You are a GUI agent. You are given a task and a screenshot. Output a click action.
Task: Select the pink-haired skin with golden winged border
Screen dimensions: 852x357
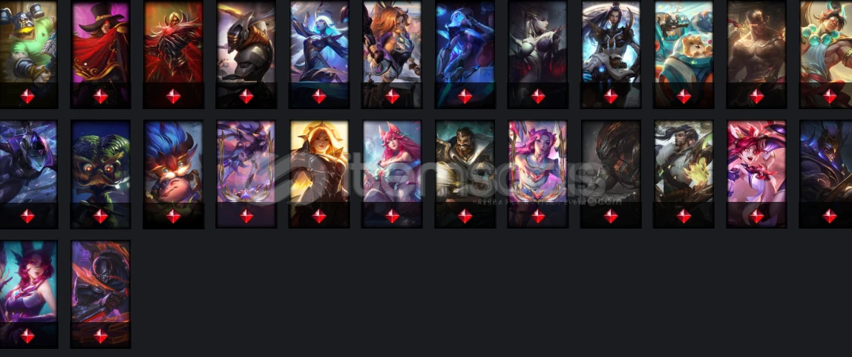pos(537,161)
